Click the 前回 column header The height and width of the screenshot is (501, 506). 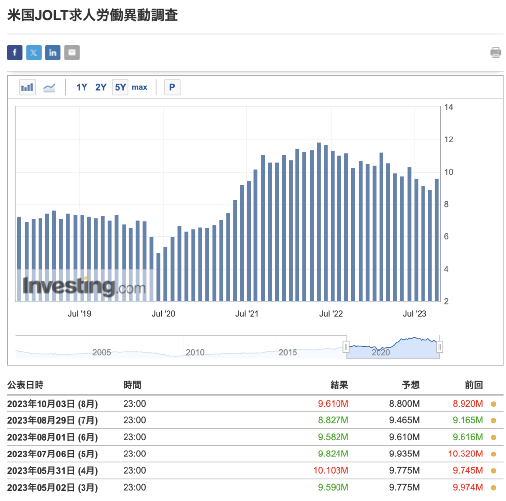pos(474,385)
